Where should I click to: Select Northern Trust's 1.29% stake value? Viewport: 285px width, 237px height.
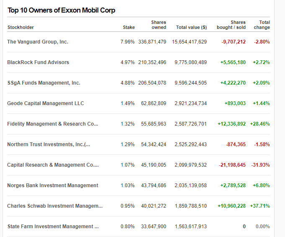tap(128, 144)
